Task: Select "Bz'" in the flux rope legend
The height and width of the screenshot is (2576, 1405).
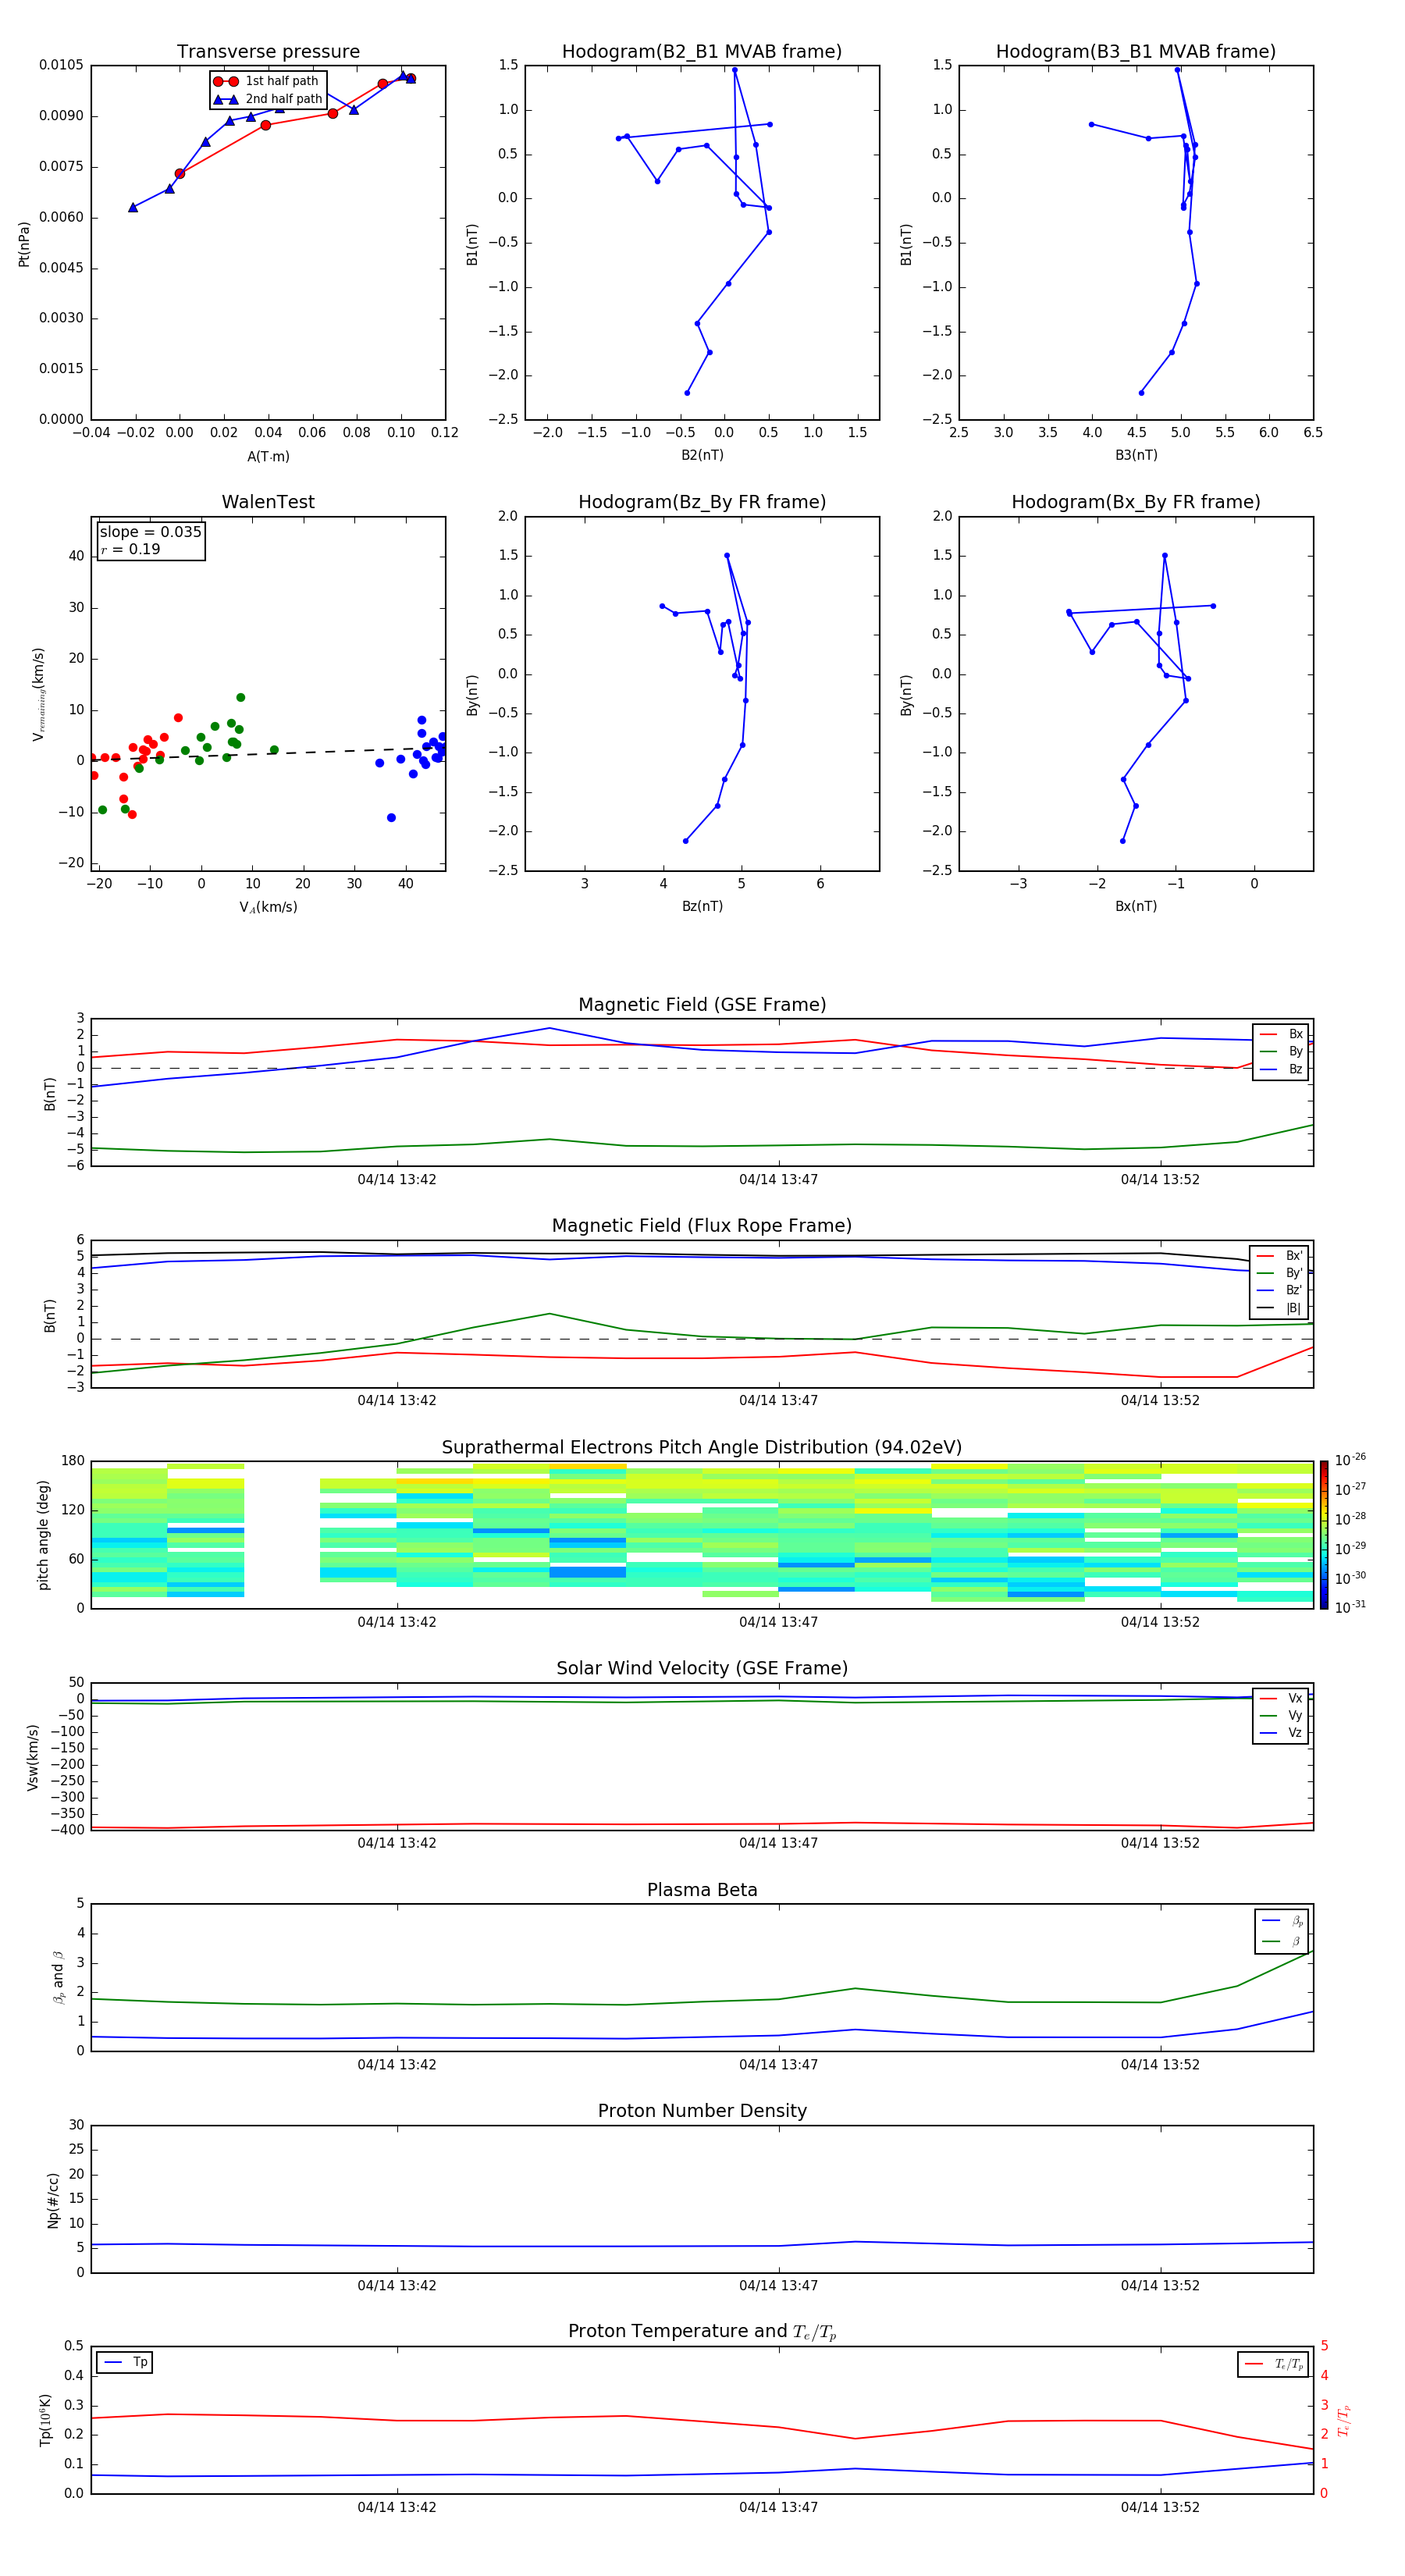Action: (x=1280, y=1290)
